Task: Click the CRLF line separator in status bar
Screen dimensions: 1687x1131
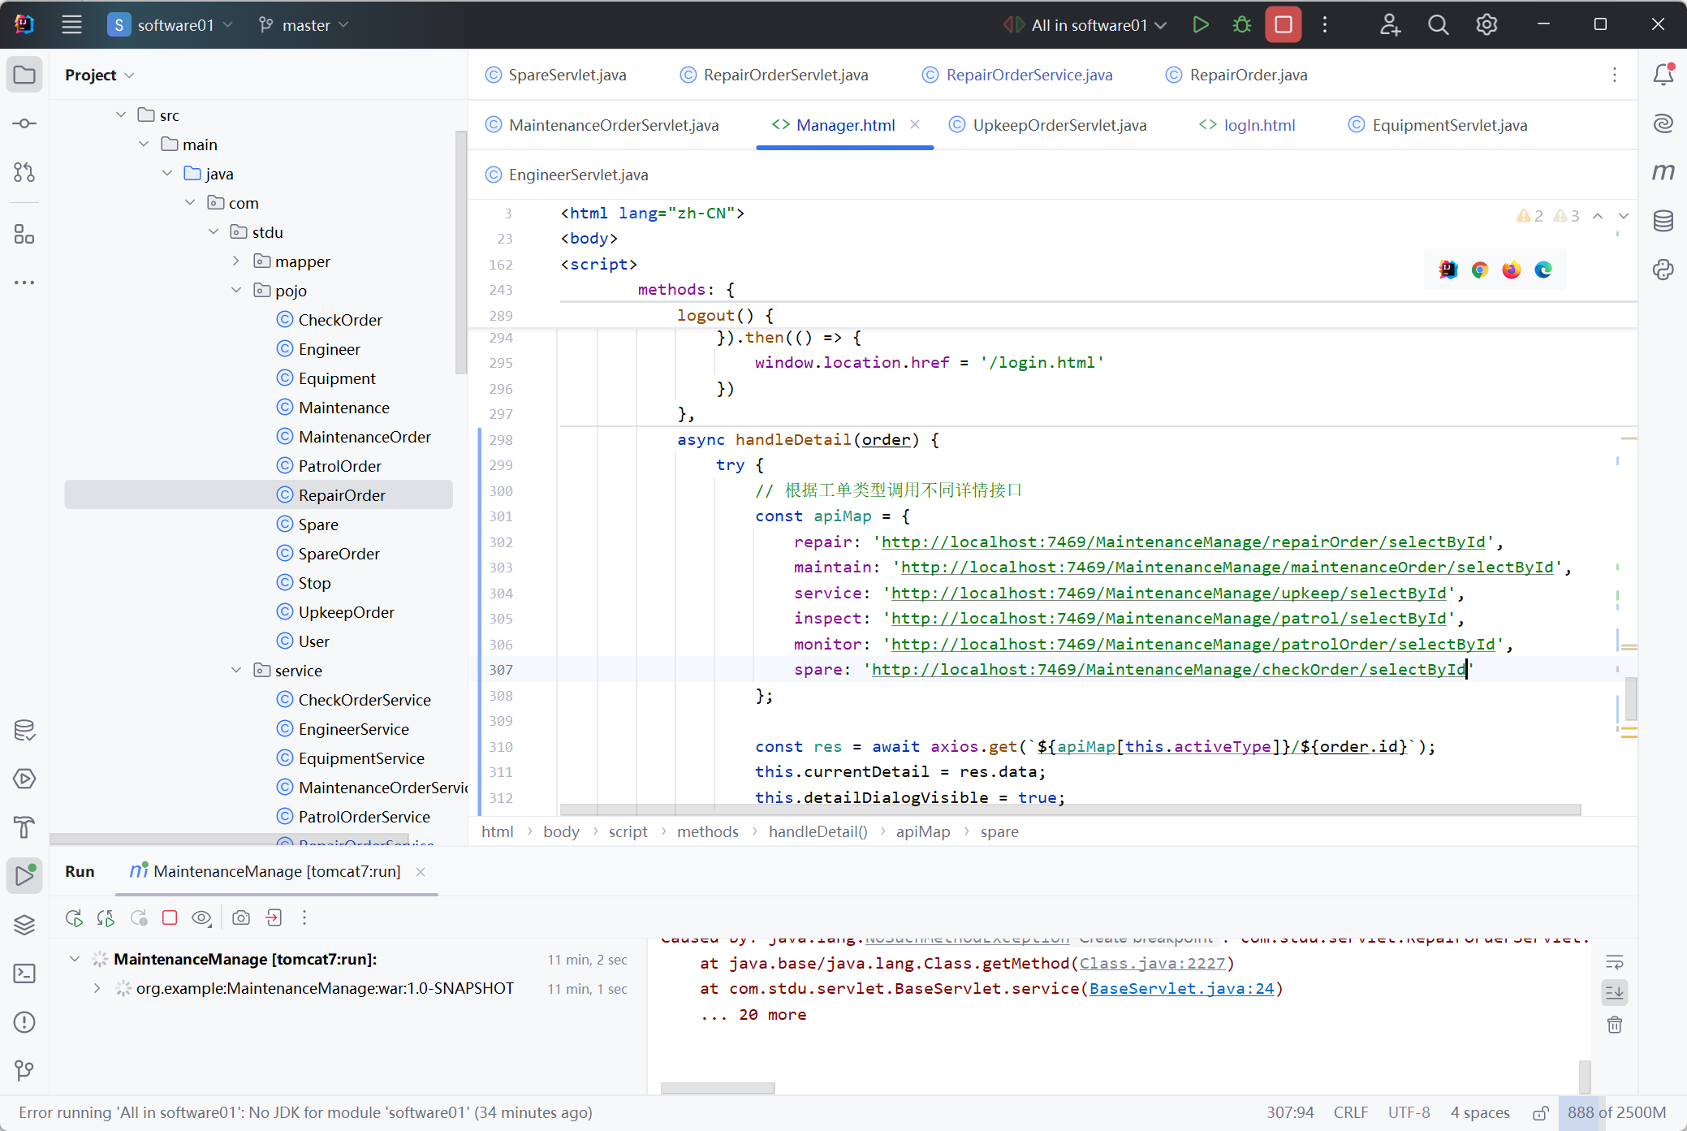Action: point(1350,1113)
